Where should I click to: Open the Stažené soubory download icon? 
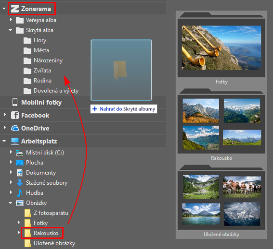(x=19, y=183)
